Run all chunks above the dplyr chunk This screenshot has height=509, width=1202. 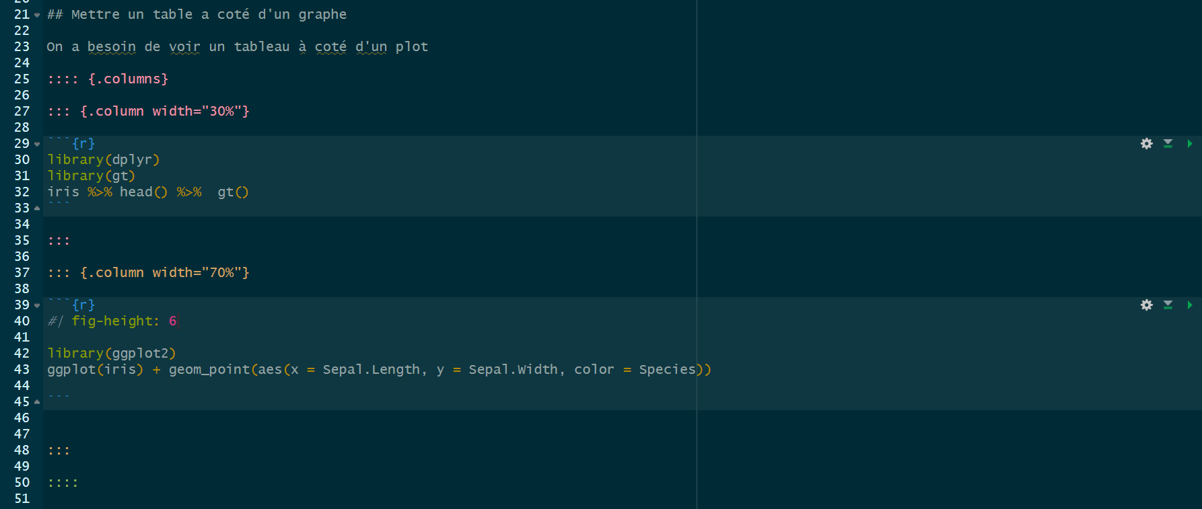click(1168, 144)
